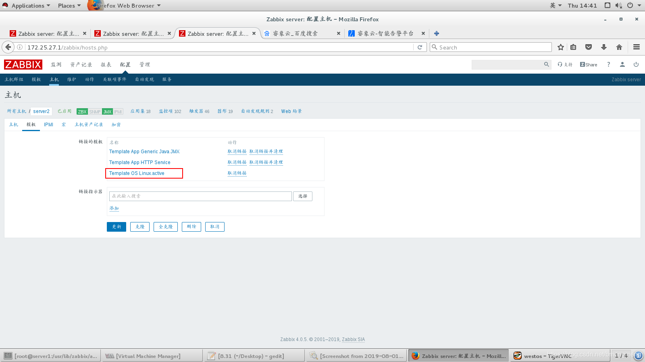Open Pocket shield icon
Screen dimensions: 645x362
(x=589, y=47)
